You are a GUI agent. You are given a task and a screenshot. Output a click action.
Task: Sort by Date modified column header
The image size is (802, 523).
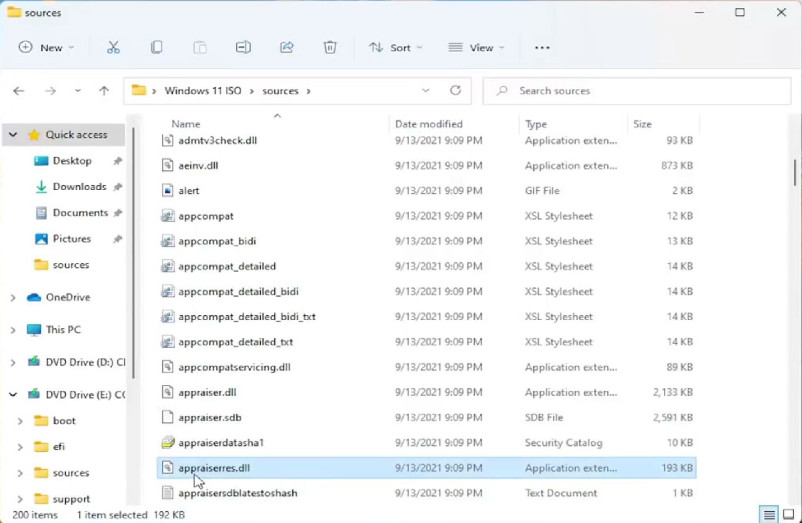(429, 124)
